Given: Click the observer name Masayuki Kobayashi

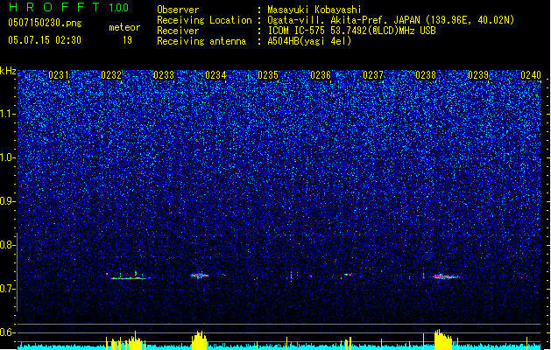Looking at the screenshot, I should (314, 10).
